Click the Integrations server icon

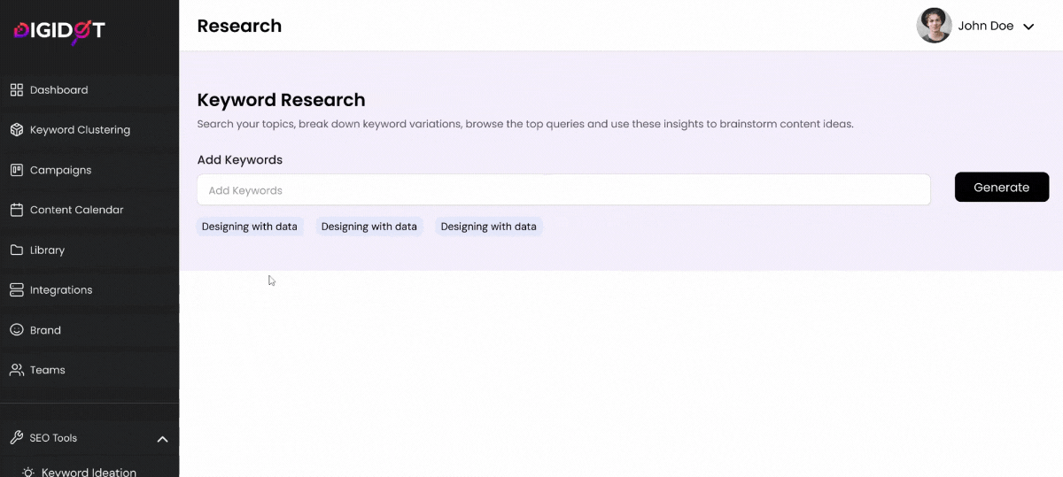[x=16, y=289]
